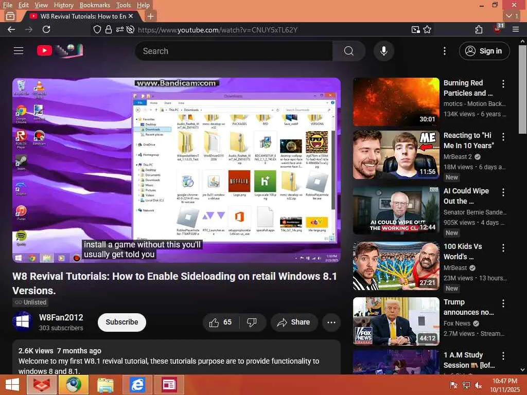Subscribe to W8Fan2012
The width and height of the screenshot is (527, 395).
point(122,322)
